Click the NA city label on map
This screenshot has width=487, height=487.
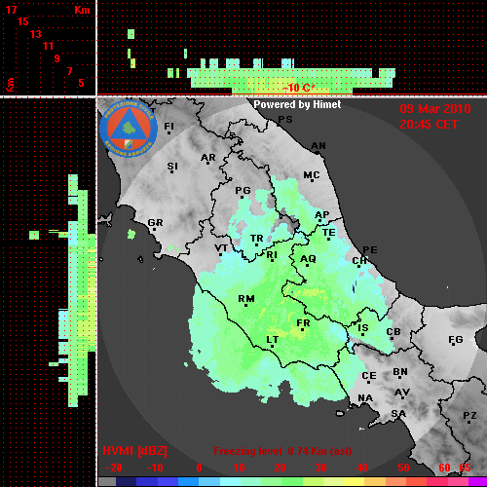365,397
